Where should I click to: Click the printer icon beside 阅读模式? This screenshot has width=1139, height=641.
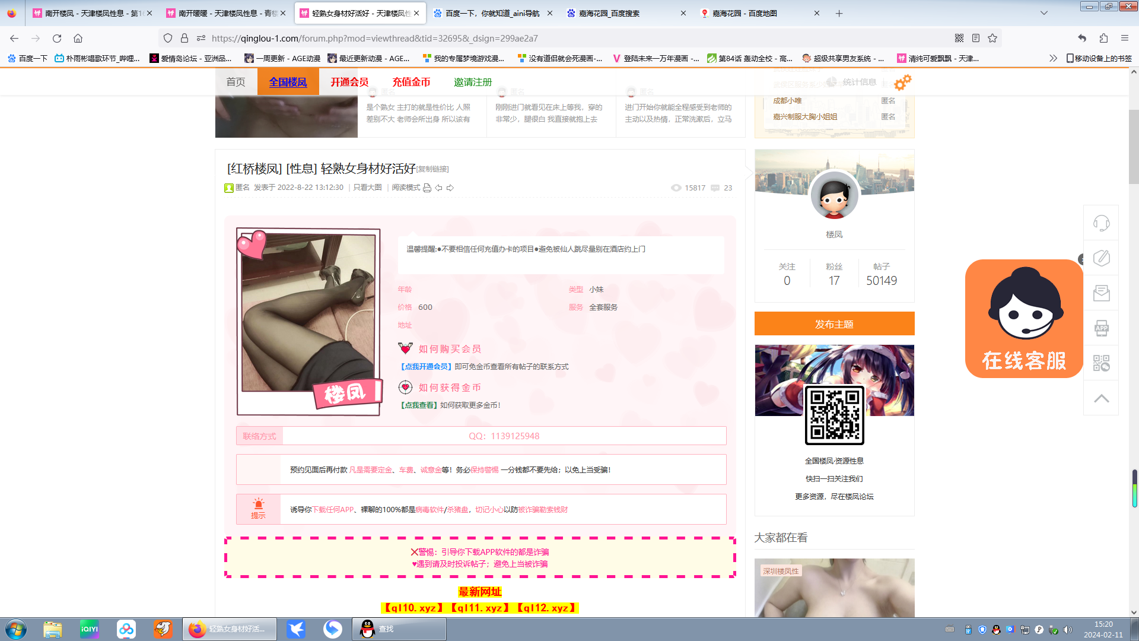tap(427, 188)
